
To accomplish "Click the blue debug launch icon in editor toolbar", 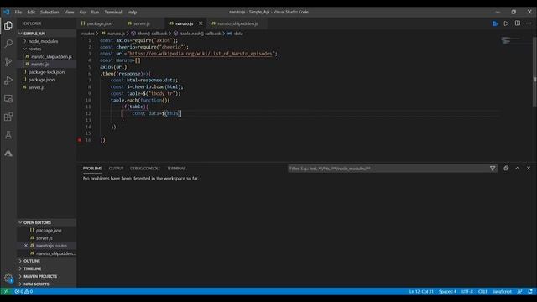I will pyautogui.click(x=495, y=23).
